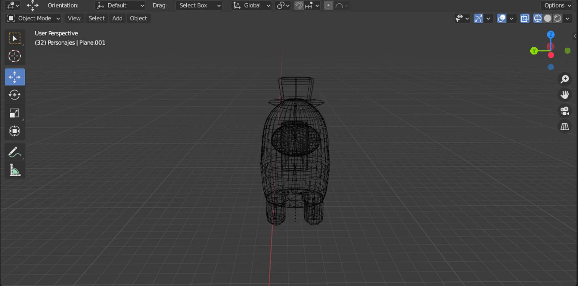Image resolution: width=578 pixels, height=286 pixels.
Task: Select the Select Box tool in toolbar
Action: tap(14, 38)
